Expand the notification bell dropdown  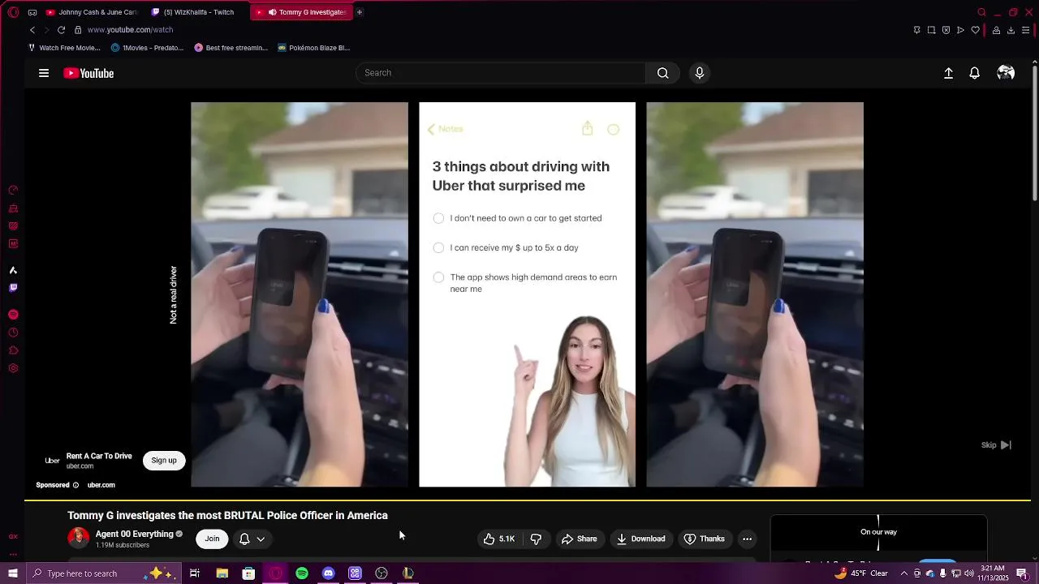[252, 539]
